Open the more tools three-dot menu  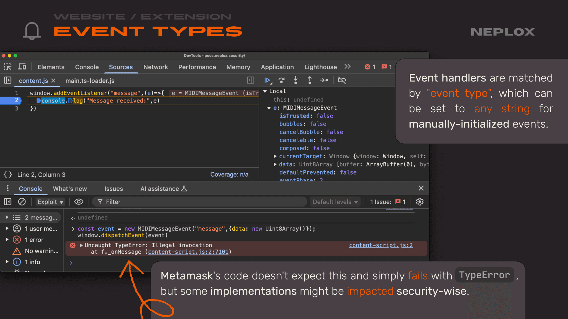tap(8, 188)
